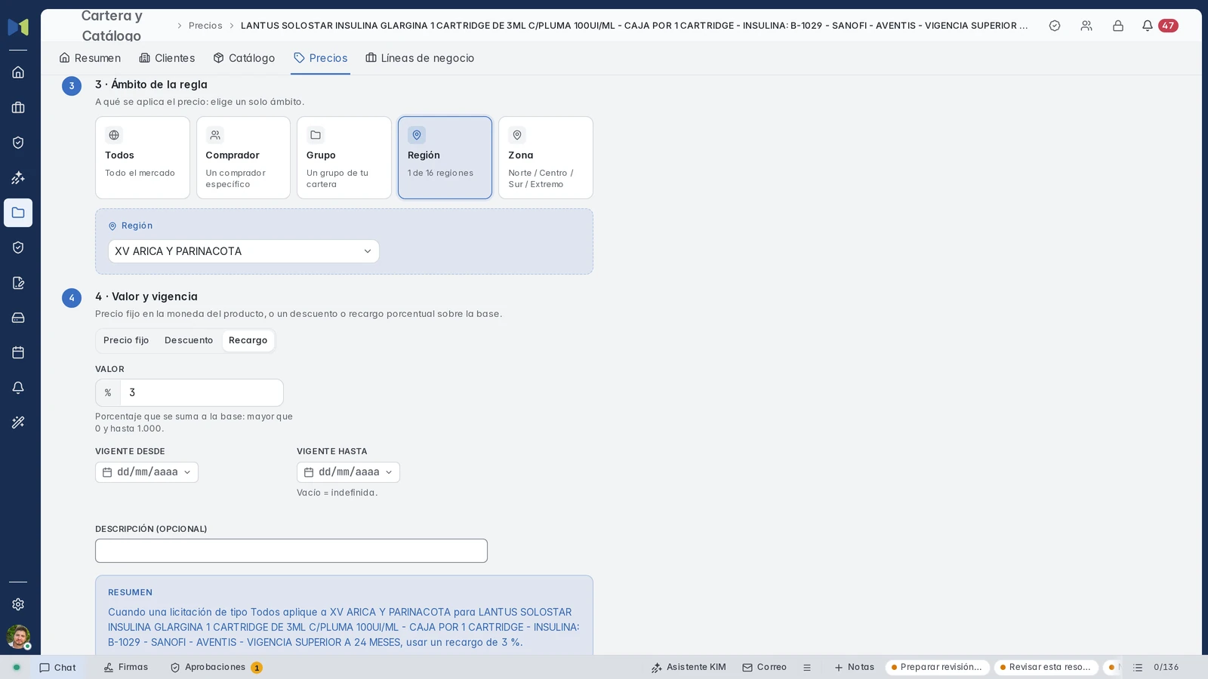Click the notifications bell with 47 badge

pyautogui.click(x=1159, y=26)
